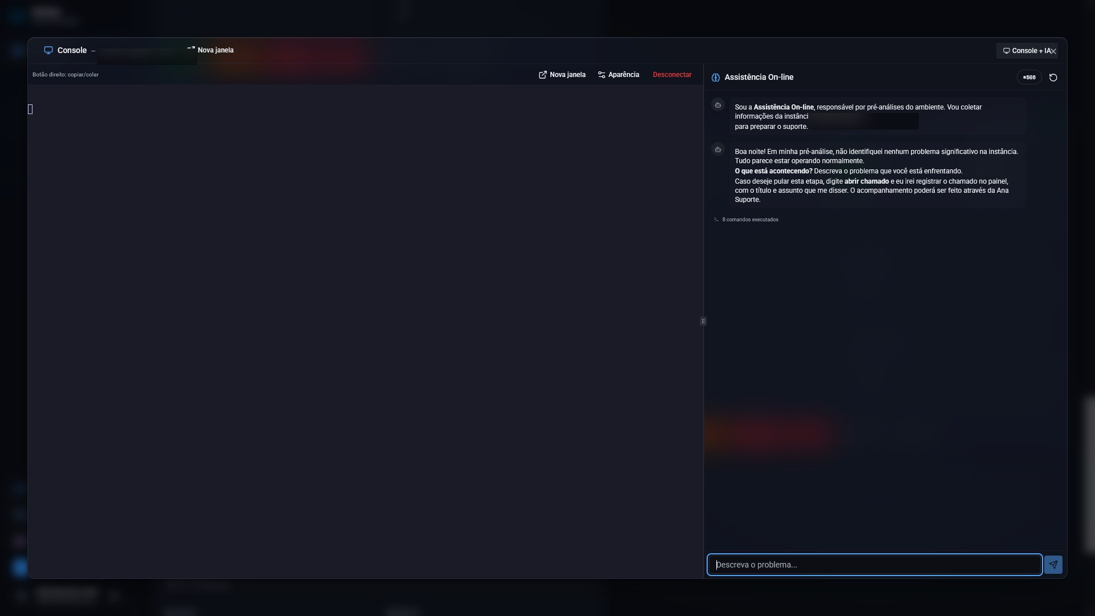Send the message with the paper plane button

(x=1053, y=565)
